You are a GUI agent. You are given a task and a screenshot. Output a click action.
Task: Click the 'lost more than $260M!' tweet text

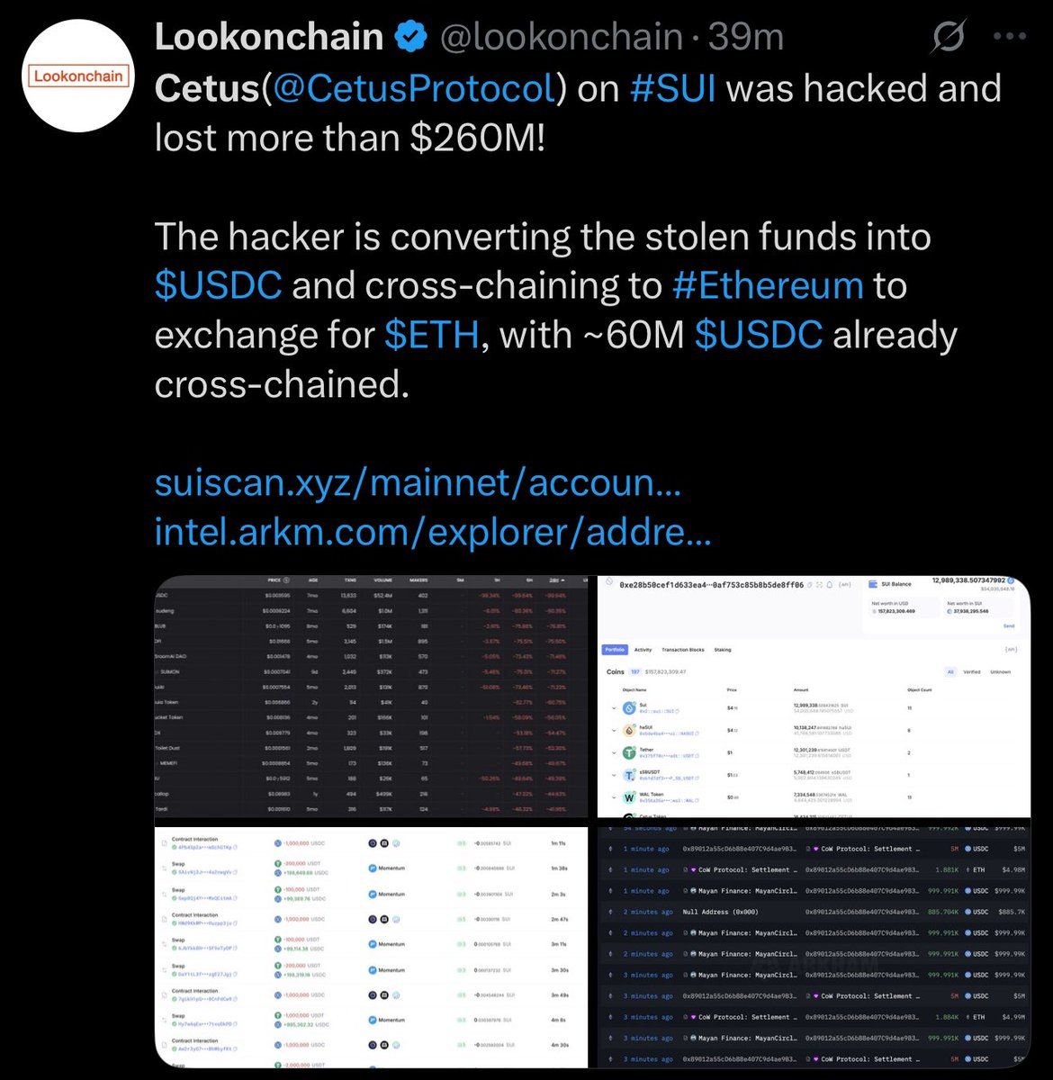click(x=350, y=138)
